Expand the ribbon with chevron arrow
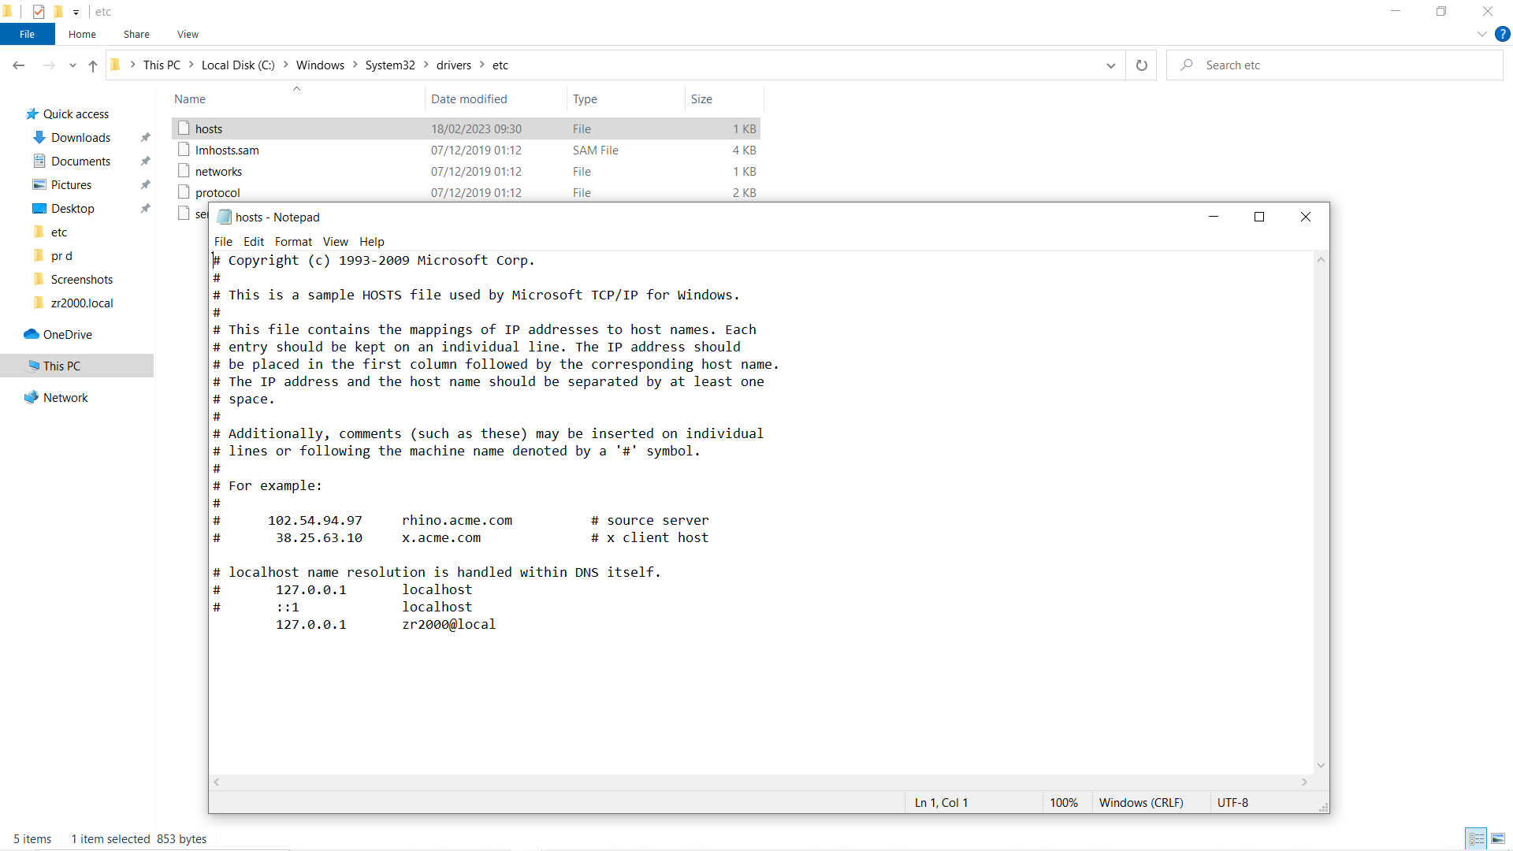Viewport: 1513px width, 851px height. [1481, 34]
